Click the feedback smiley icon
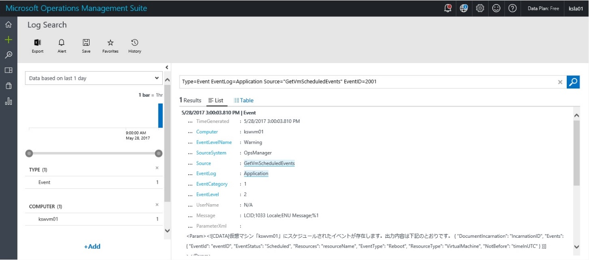 [496, 8]
